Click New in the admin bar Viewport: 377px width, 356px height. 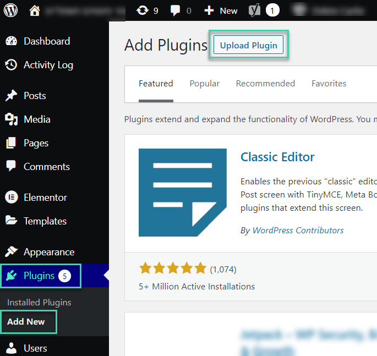point(228,11)
